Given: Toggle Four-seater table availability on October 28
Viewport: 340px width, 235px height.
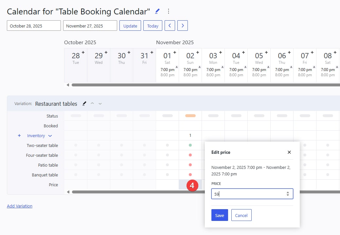Looking at the screenshot, I should click(x=76, y=155).
